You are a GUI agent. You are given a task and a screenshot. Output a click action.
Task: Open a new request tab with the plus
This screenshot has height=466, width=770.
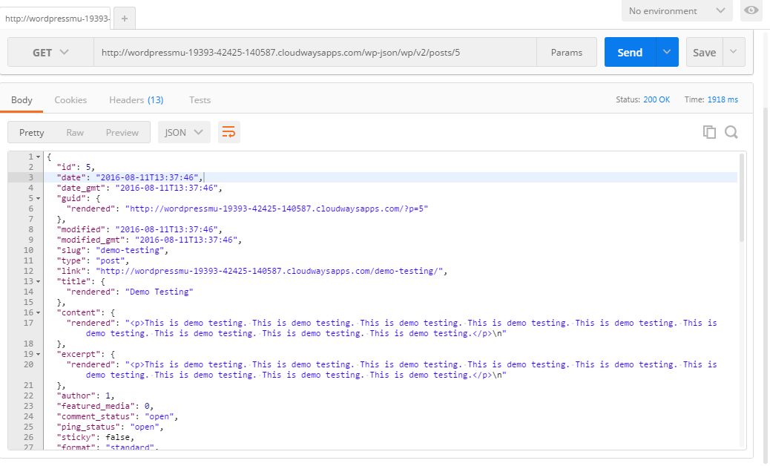(x=125, y=19)
